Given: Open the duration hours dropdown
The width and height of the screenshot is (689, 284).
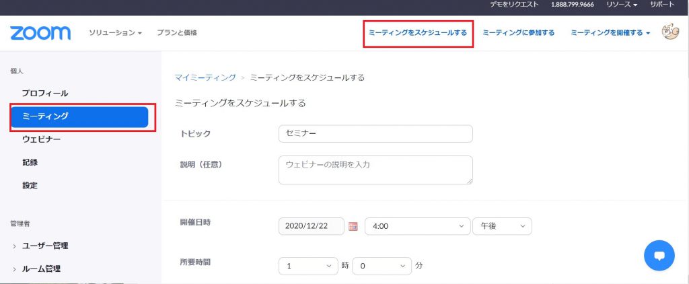Looking at the screenshot, I should tap(308, 266).
